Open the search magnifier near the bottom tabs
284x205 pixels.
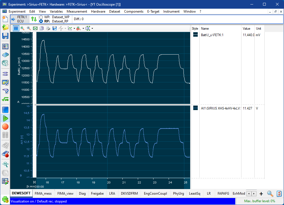click(x=270, y=194)
